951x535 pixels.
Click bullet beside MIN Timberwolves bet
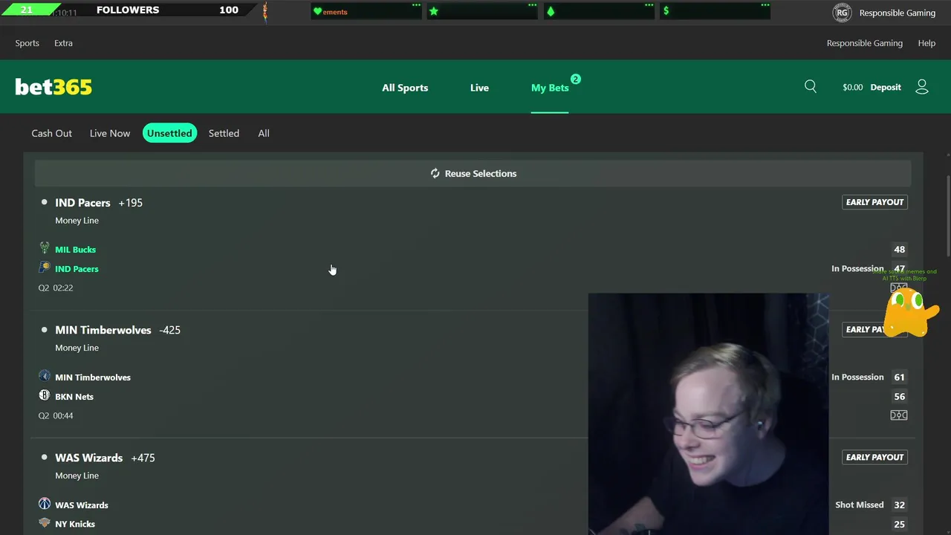(44, 329)
